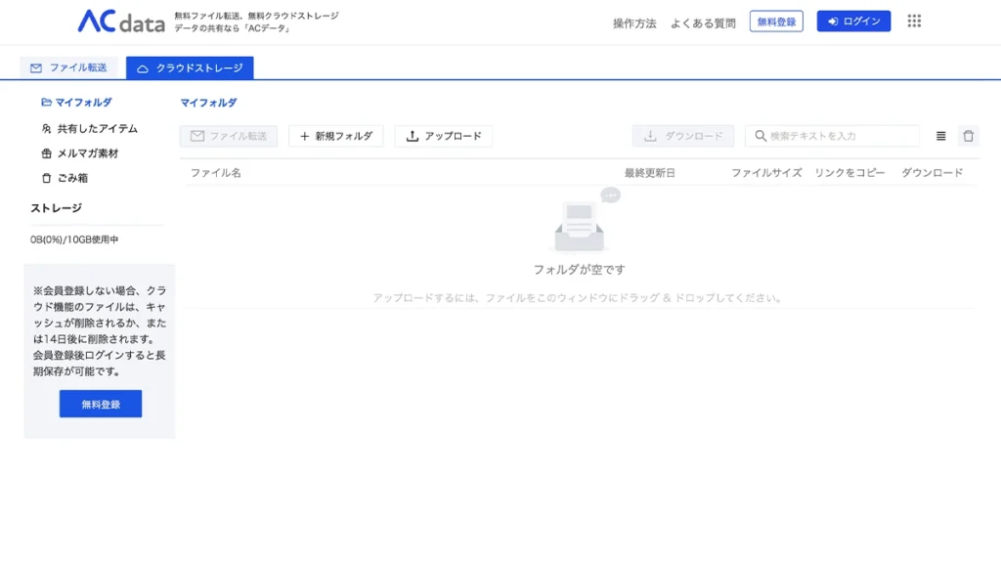
Task: Click the toolbar ファイル転送 button
Action: click(229, 136)
